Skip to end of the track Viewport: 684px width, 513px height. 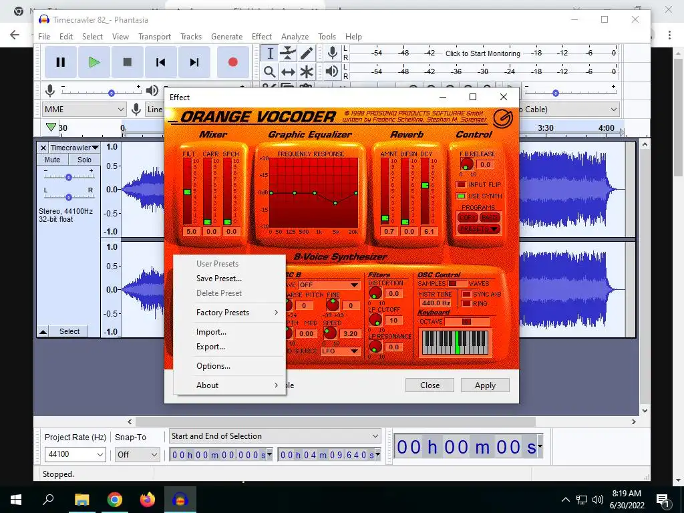tap(194, 62)
